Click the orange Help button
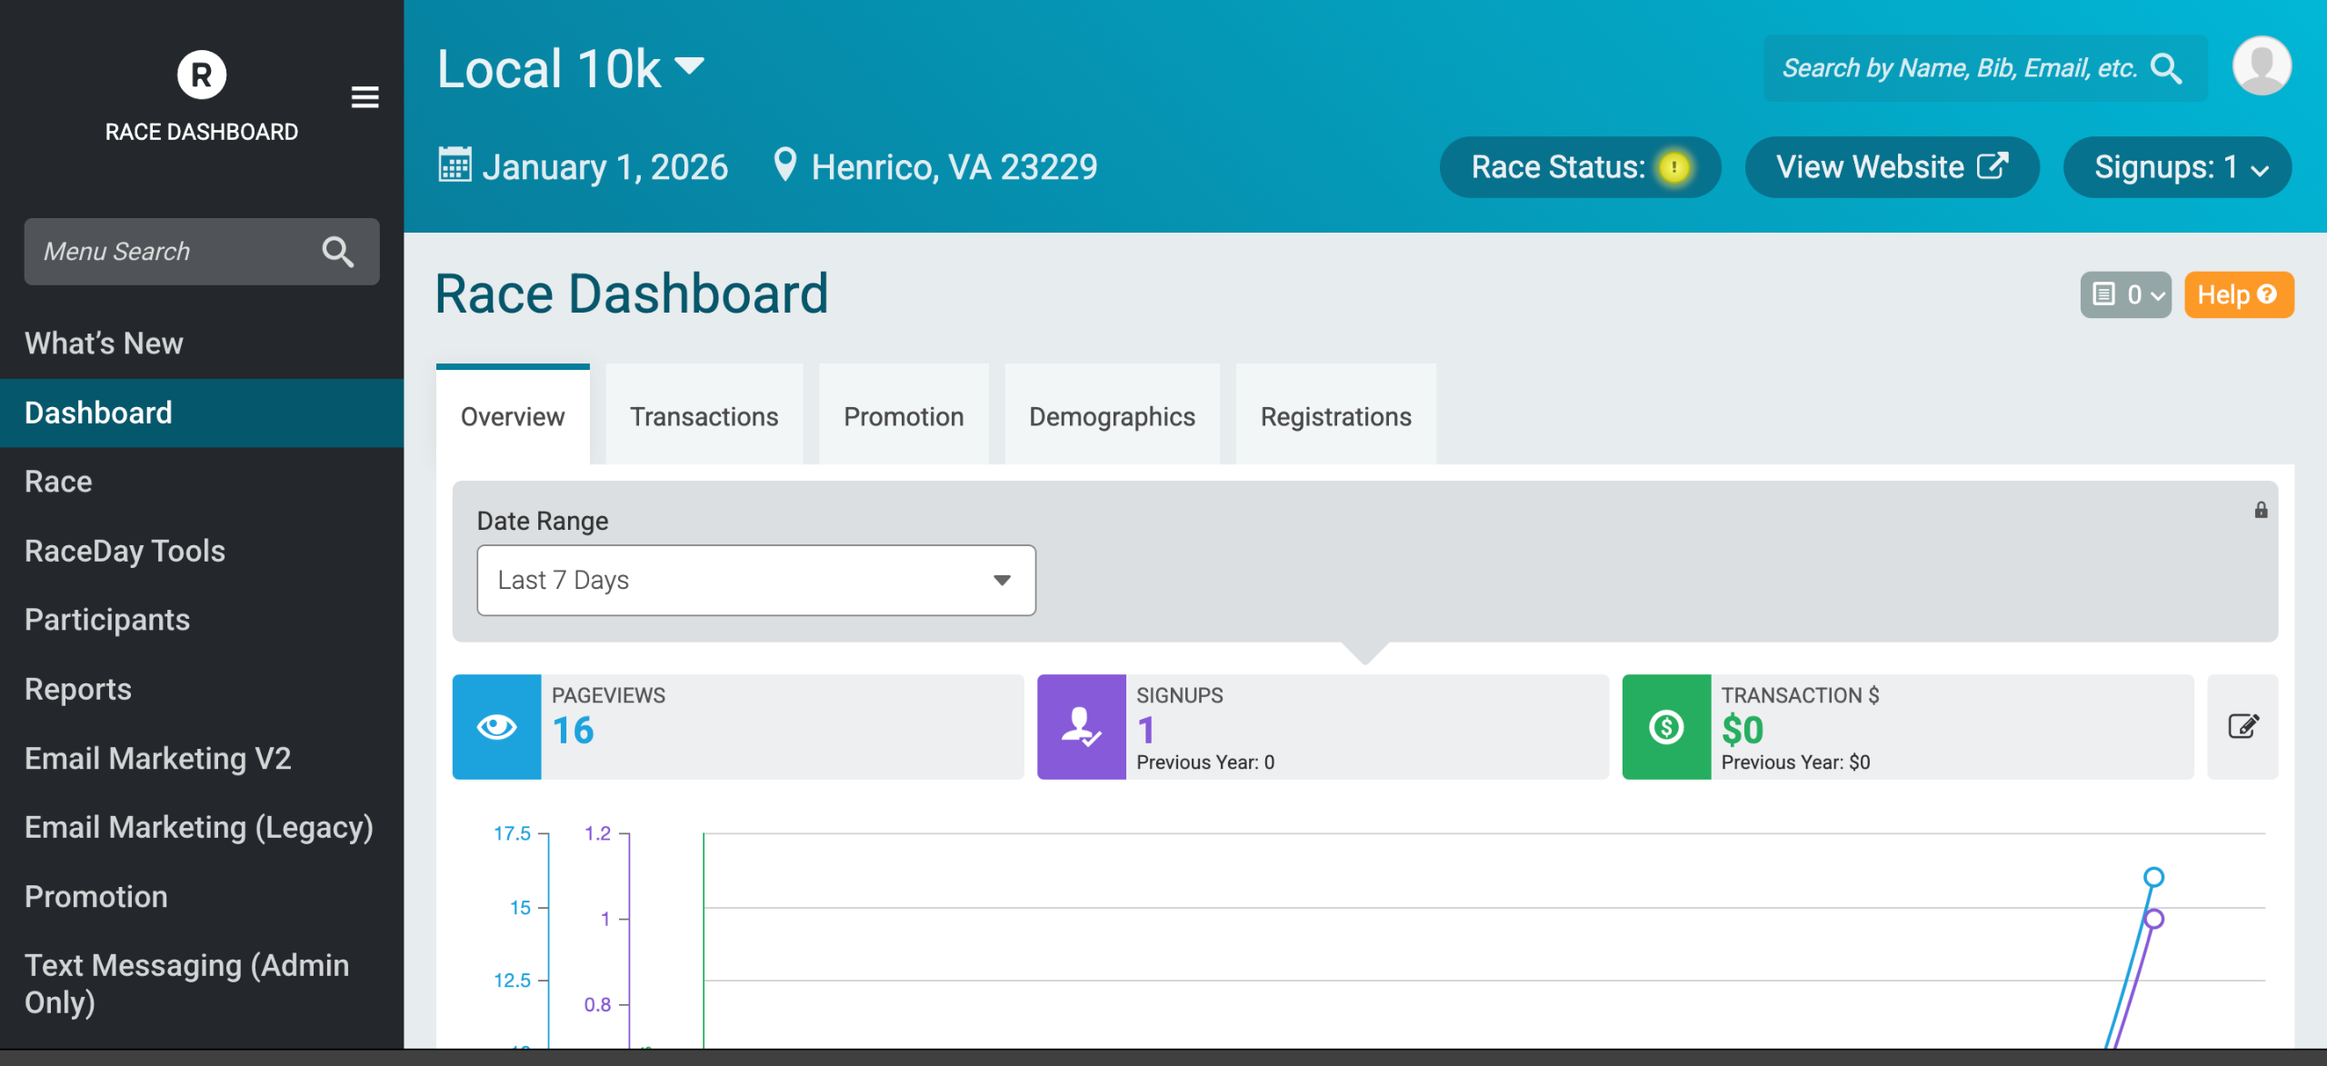2327x1066 pixels. coord(2238,294)
